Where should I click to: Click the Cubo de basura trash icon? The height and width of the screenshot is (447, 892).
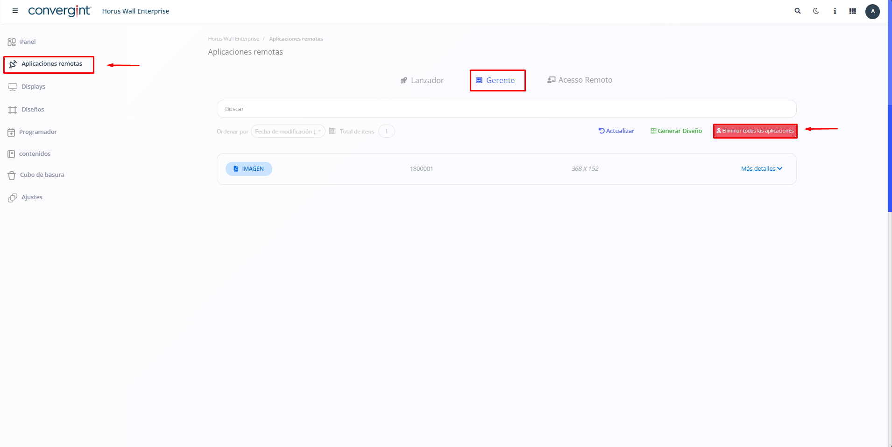(x=12, y=175)
